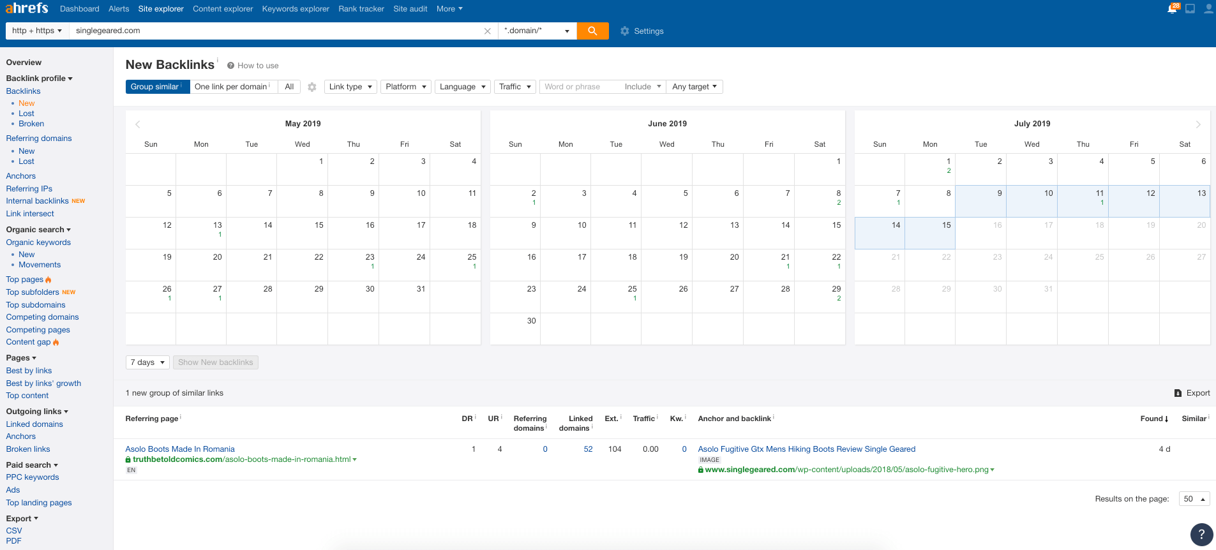
Task: Click the ahrefs logo
Action: coord(27,8)
